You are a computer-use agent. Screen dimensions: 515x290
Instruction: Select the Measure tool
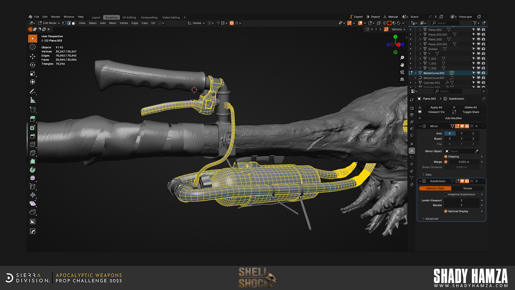tap(32, 100)
